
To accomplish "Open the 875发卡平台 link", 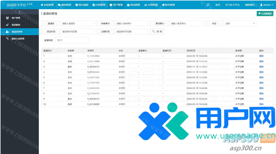I will (x=233, y=5).
